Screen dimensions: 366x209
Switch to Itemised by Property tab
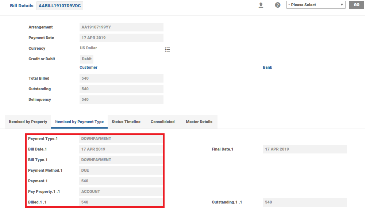coord(28,122)
